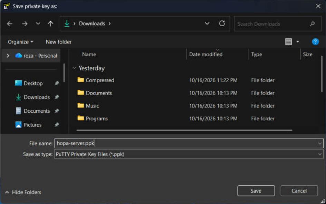Click the Cancel button
The width and height of the screenshot is (326, 204).
(299, 191)
